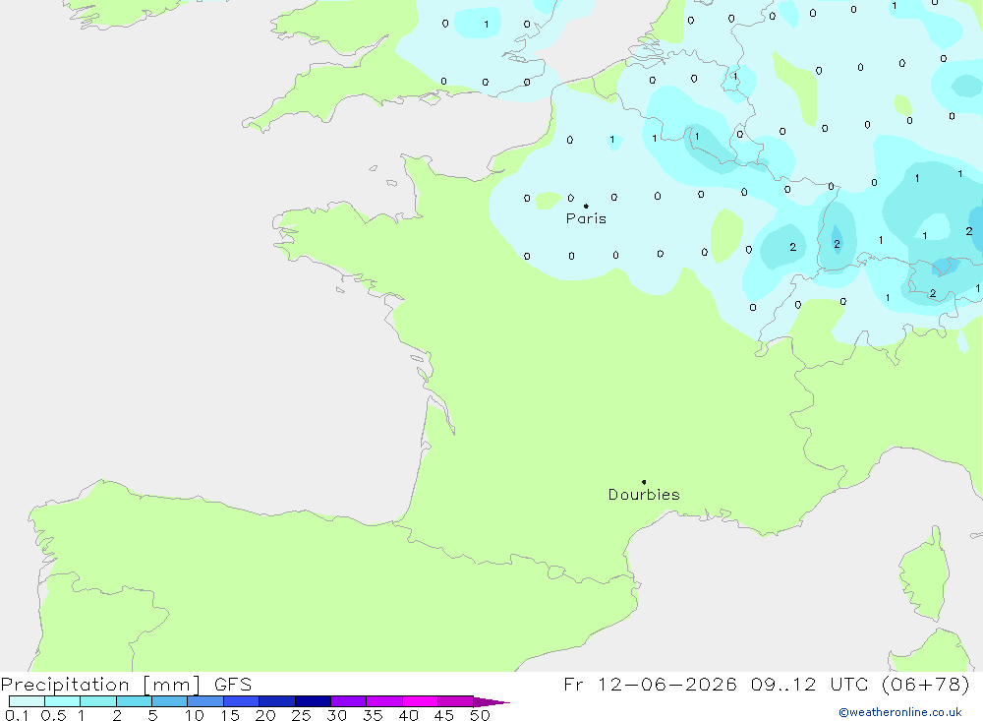Select the Dourbies map label
This screenshot has width=983, height=721.
(644, 495)
